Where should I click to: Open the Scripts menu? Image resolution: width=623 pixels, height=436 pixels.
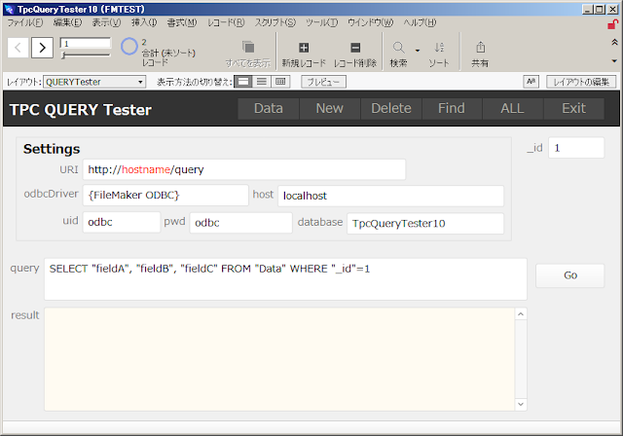[275, 22]
